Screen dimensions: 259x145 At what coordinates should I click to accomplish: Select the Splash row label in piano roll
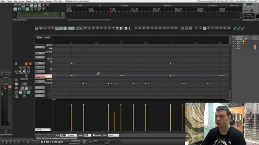pos(49,45)
